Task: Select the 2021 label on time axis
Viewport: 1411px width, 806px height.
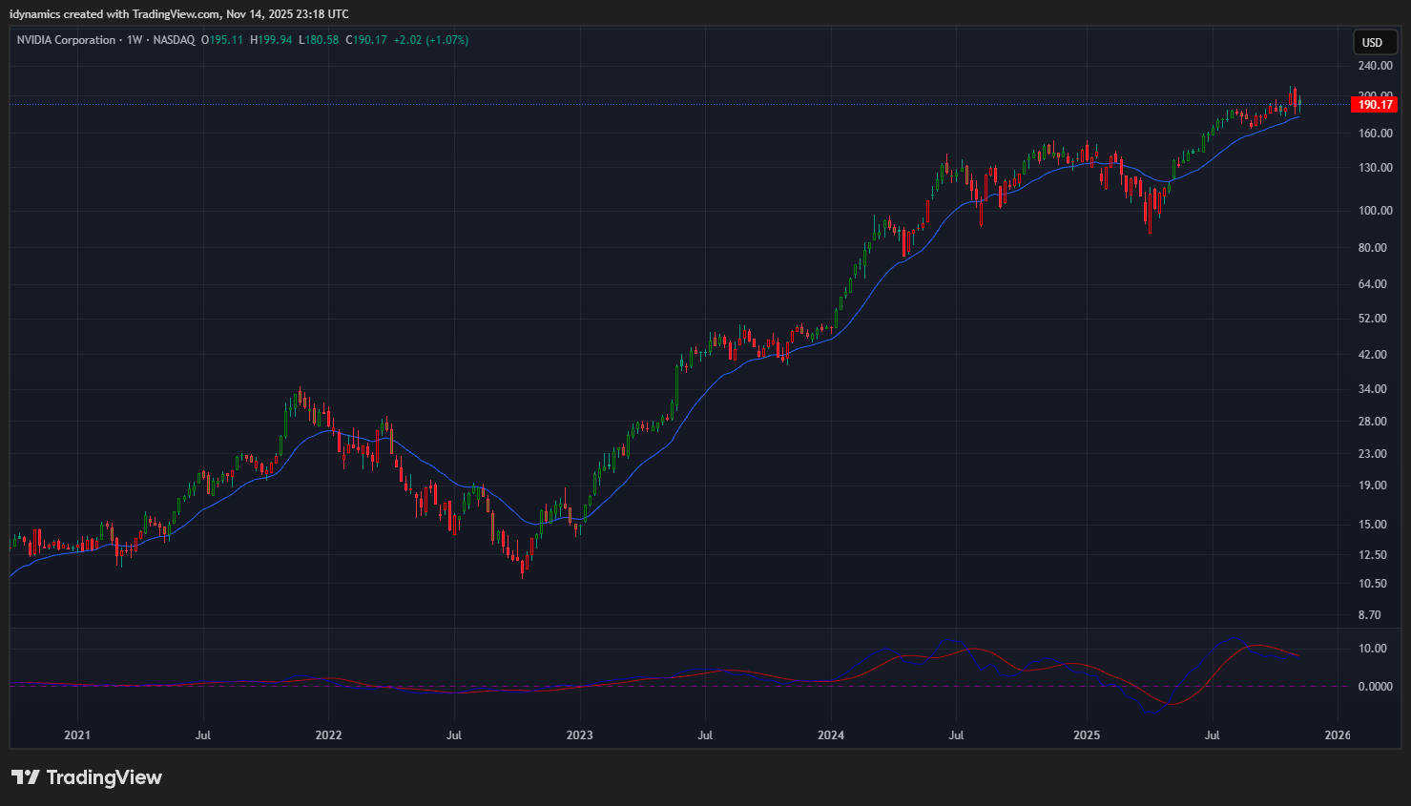Action: [x=77, y=735]
